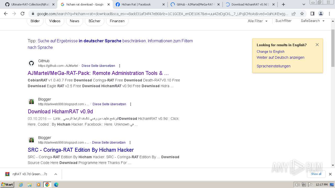This screenshot has height=188, width=335.
Task: Click Change to English link
Action: tap(270, 51)
